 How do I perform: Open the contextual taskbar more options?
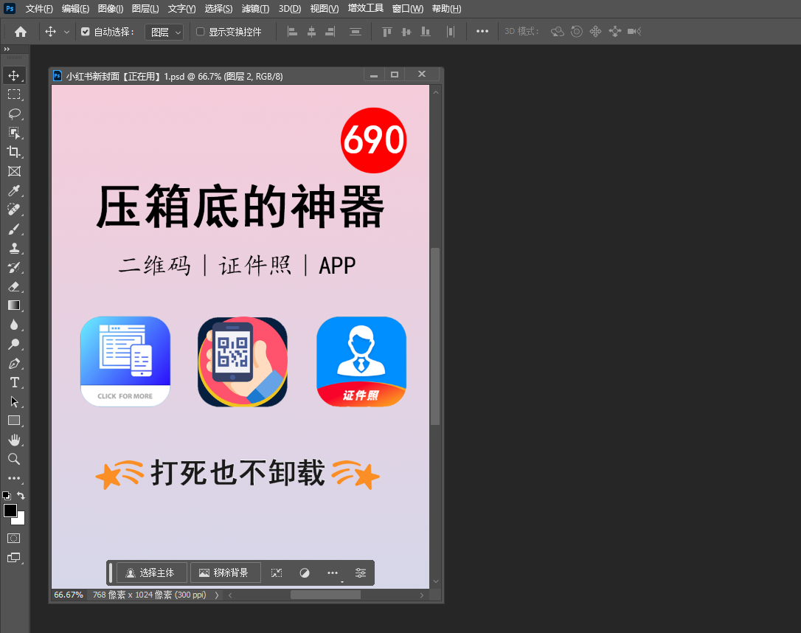tap(333, 573)
